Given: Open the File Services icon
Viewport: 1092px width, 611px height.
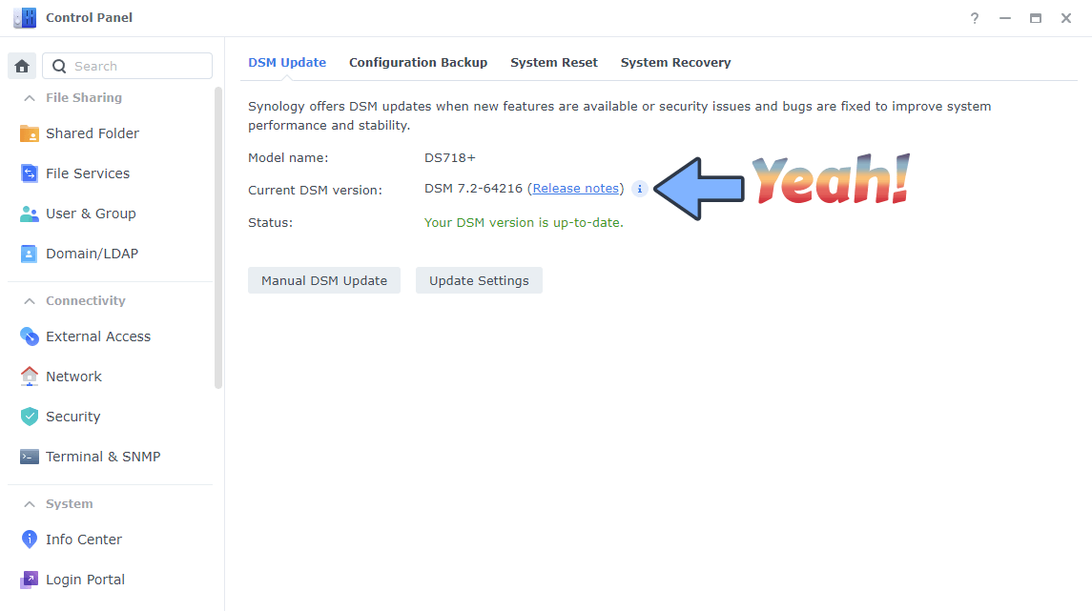Looking at the screenshot, I should pos(30,173).
